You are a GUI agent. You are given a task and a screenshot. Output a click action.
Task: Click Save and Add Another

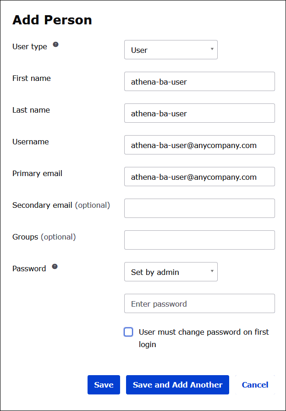point(177,385)
